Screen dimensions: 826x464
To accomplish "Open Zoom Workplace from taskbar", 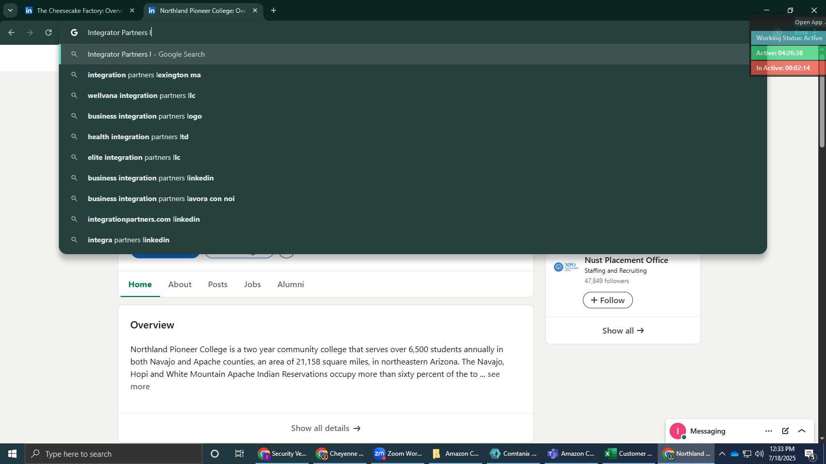I will pos(398,454).
